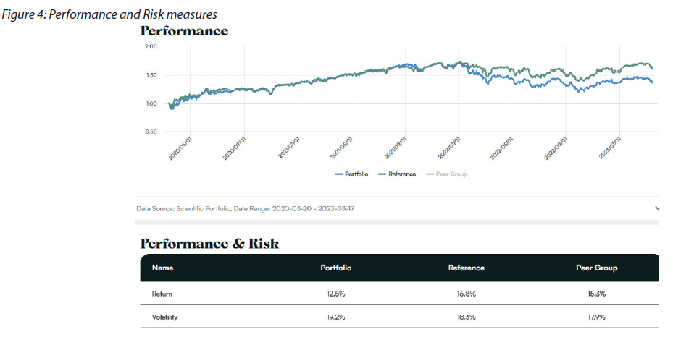
Task: Enable the greyed-out Peer Group legend item
Action: pyautogui.click(x=451, y=174)
